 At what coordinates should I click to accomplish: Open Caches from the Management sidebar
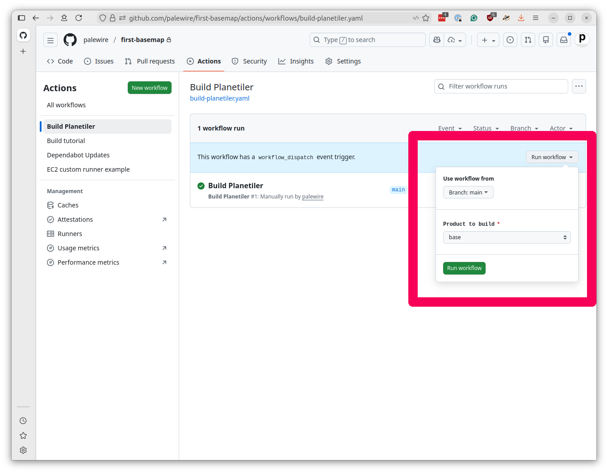(x=67, y=205)
